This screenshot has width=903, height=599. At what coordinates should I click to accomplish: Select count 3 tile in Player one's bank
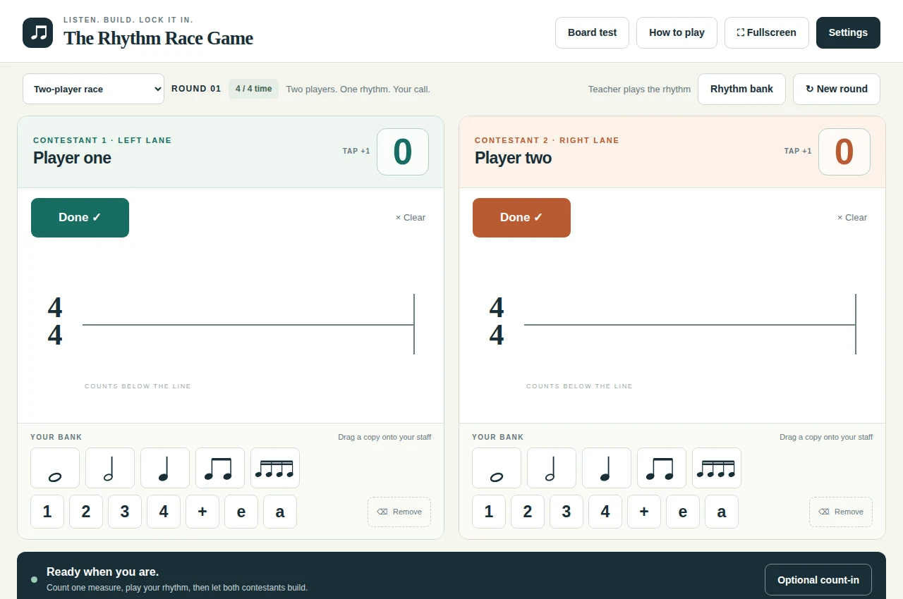point(125,512)
